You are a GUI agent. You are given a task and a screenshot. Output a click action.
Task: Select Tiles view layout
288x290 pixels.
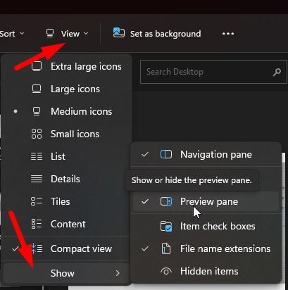point(67,201)
